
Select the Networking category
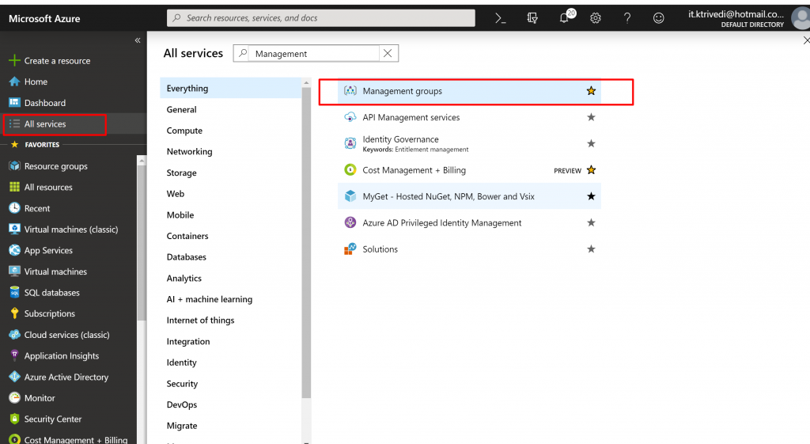[x=189, y=152]
